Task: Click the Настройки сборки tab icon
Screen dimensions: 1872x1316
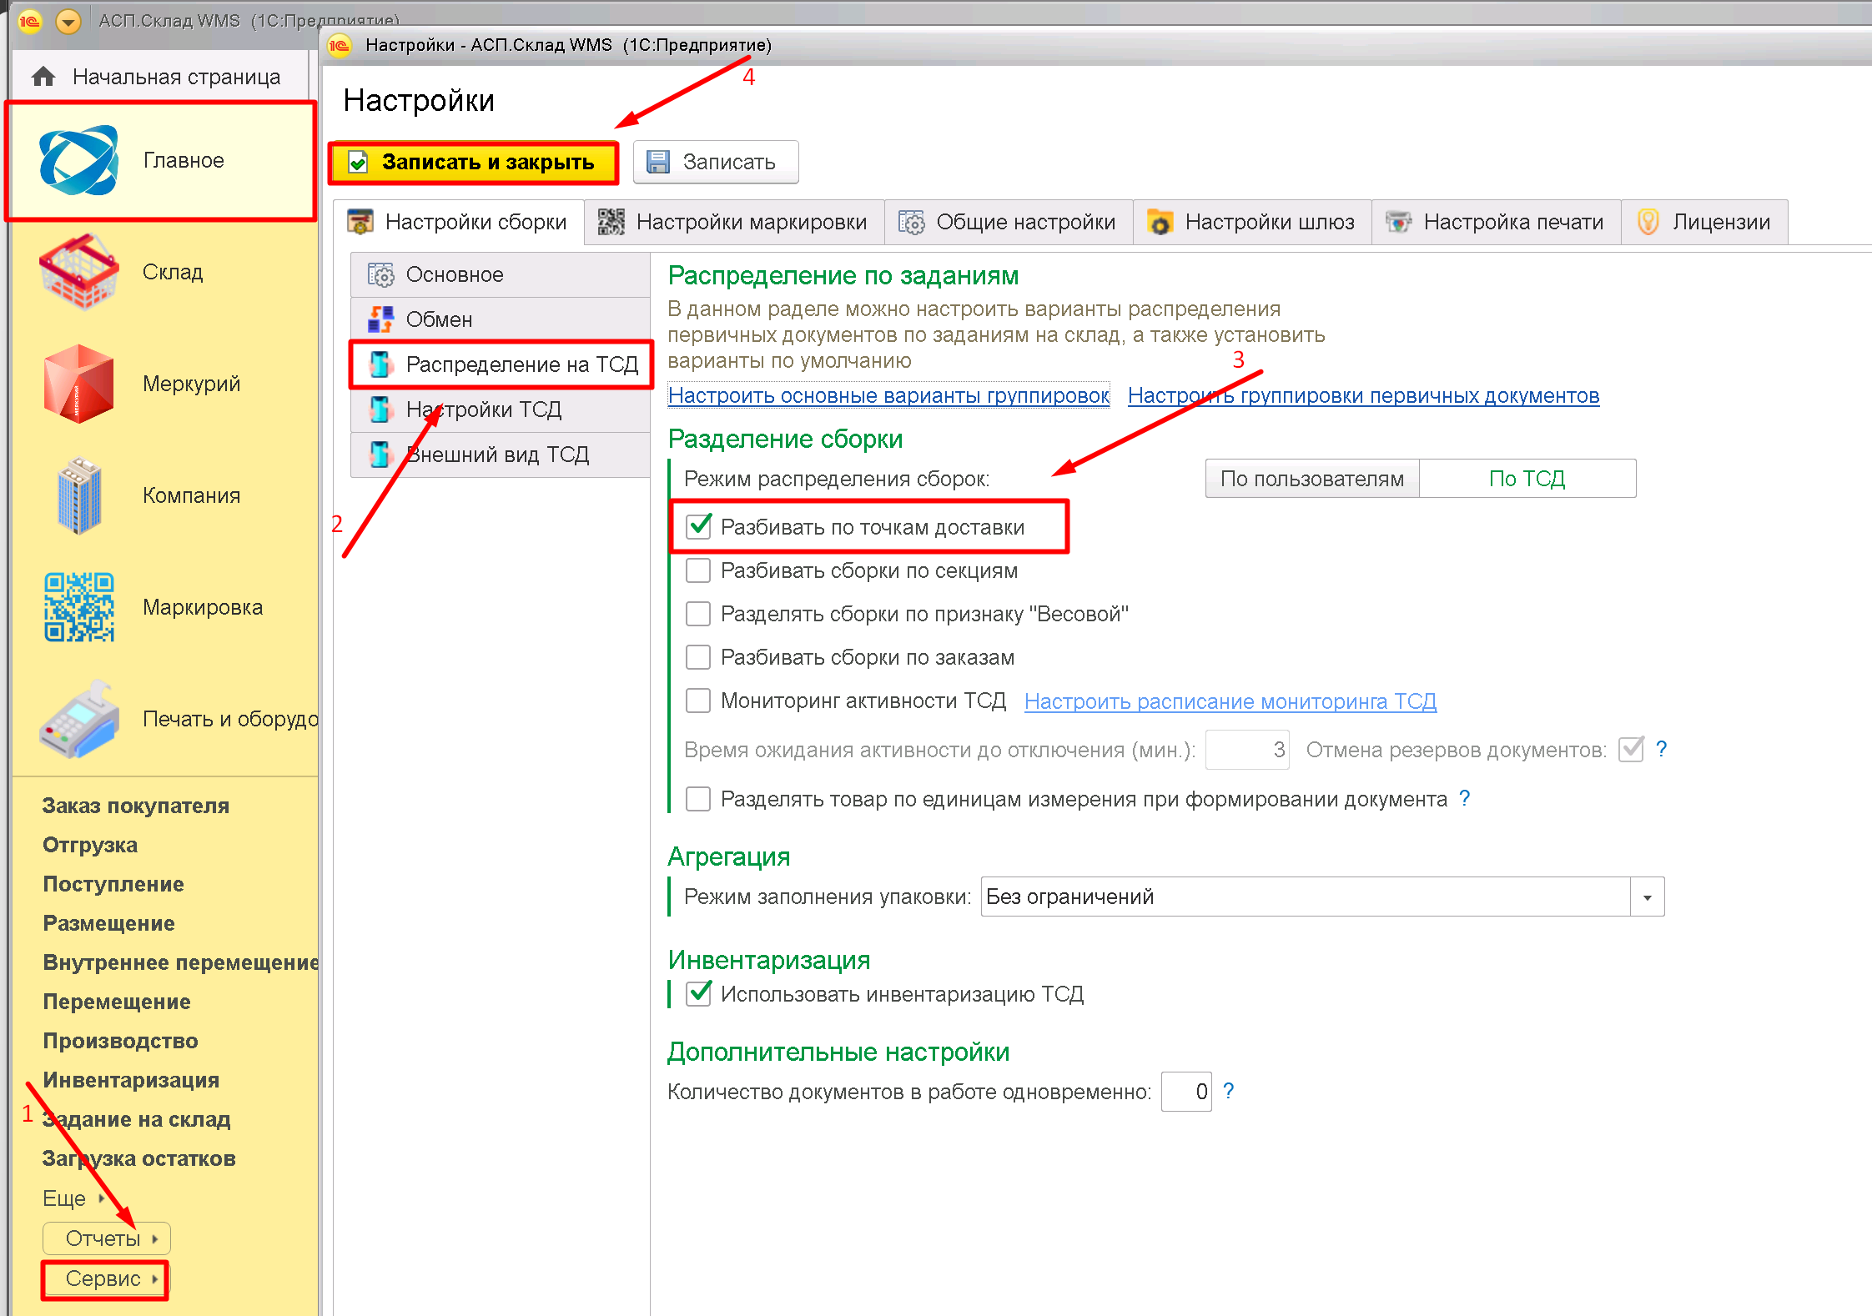Action: coord(360,222)
